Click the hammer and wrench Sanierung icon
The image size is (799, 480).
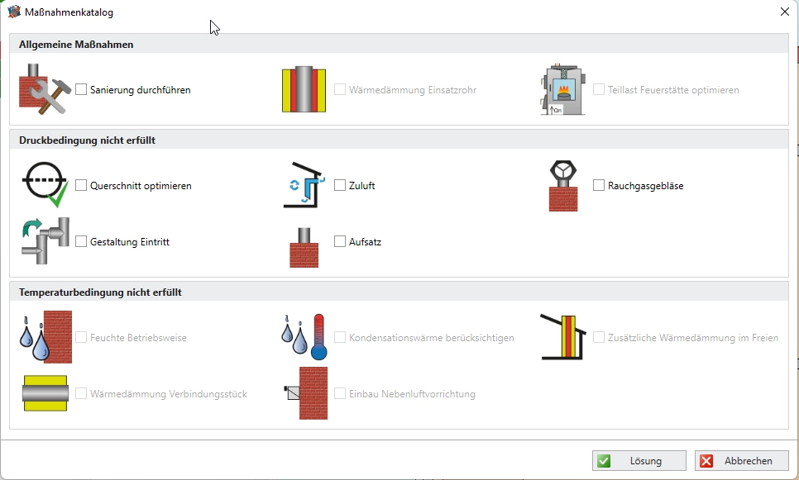(x=45, y=90)
